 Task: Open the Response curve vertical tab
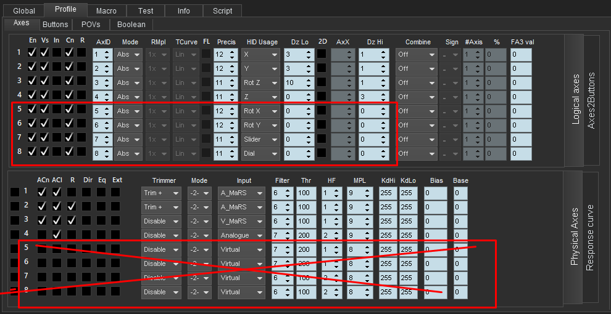coord(589,237)
